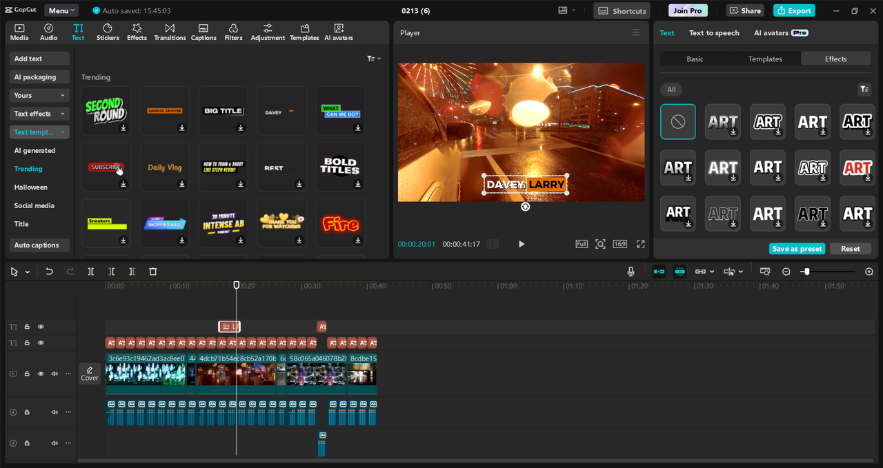Open the Filters panel
Screen dimensions: 883x468
pos(233,32)
